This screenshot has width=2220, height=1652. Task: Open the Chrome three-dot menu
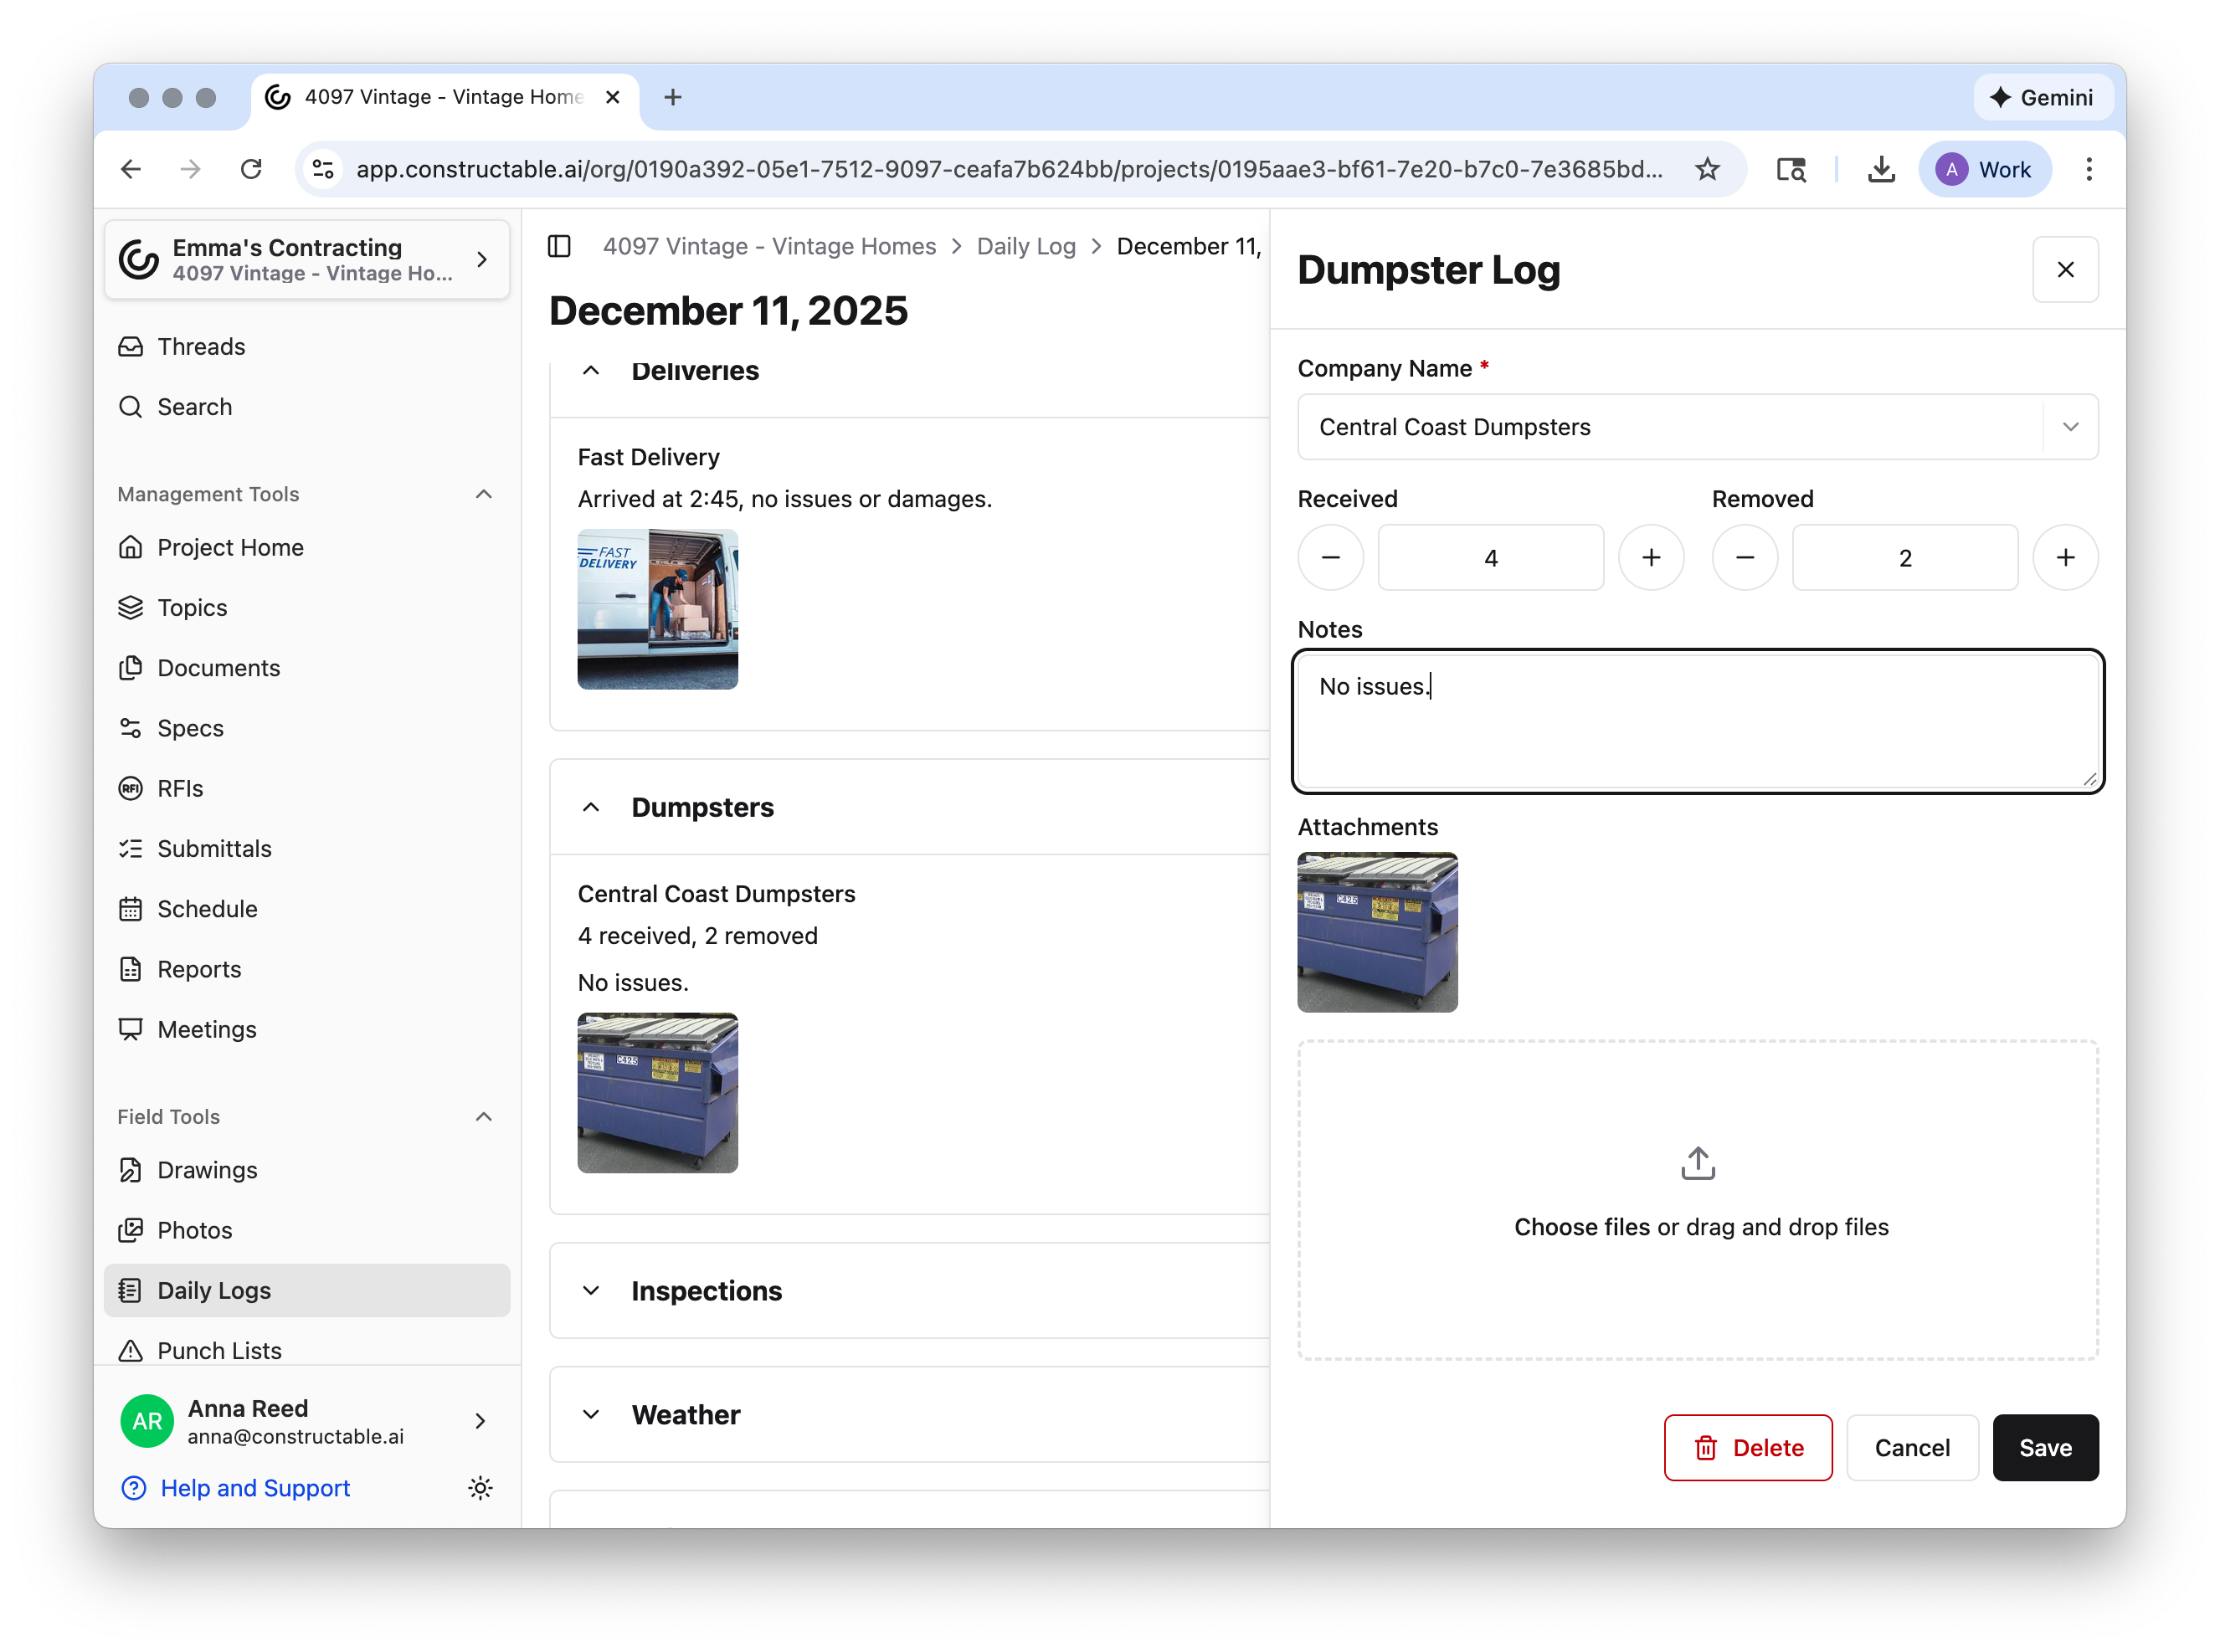coord(2088,169)
